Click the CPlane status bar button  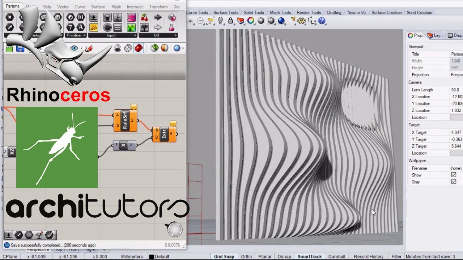pos(10,257)
